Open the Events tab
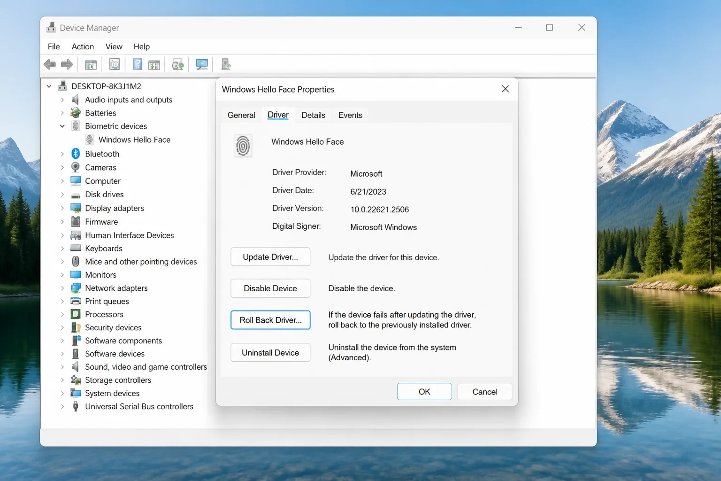 coord(350,115)
